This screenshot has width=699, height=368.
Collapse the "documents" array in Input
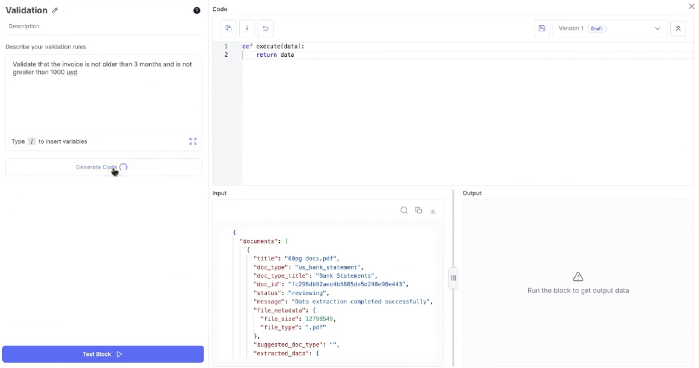click(287, 241)
